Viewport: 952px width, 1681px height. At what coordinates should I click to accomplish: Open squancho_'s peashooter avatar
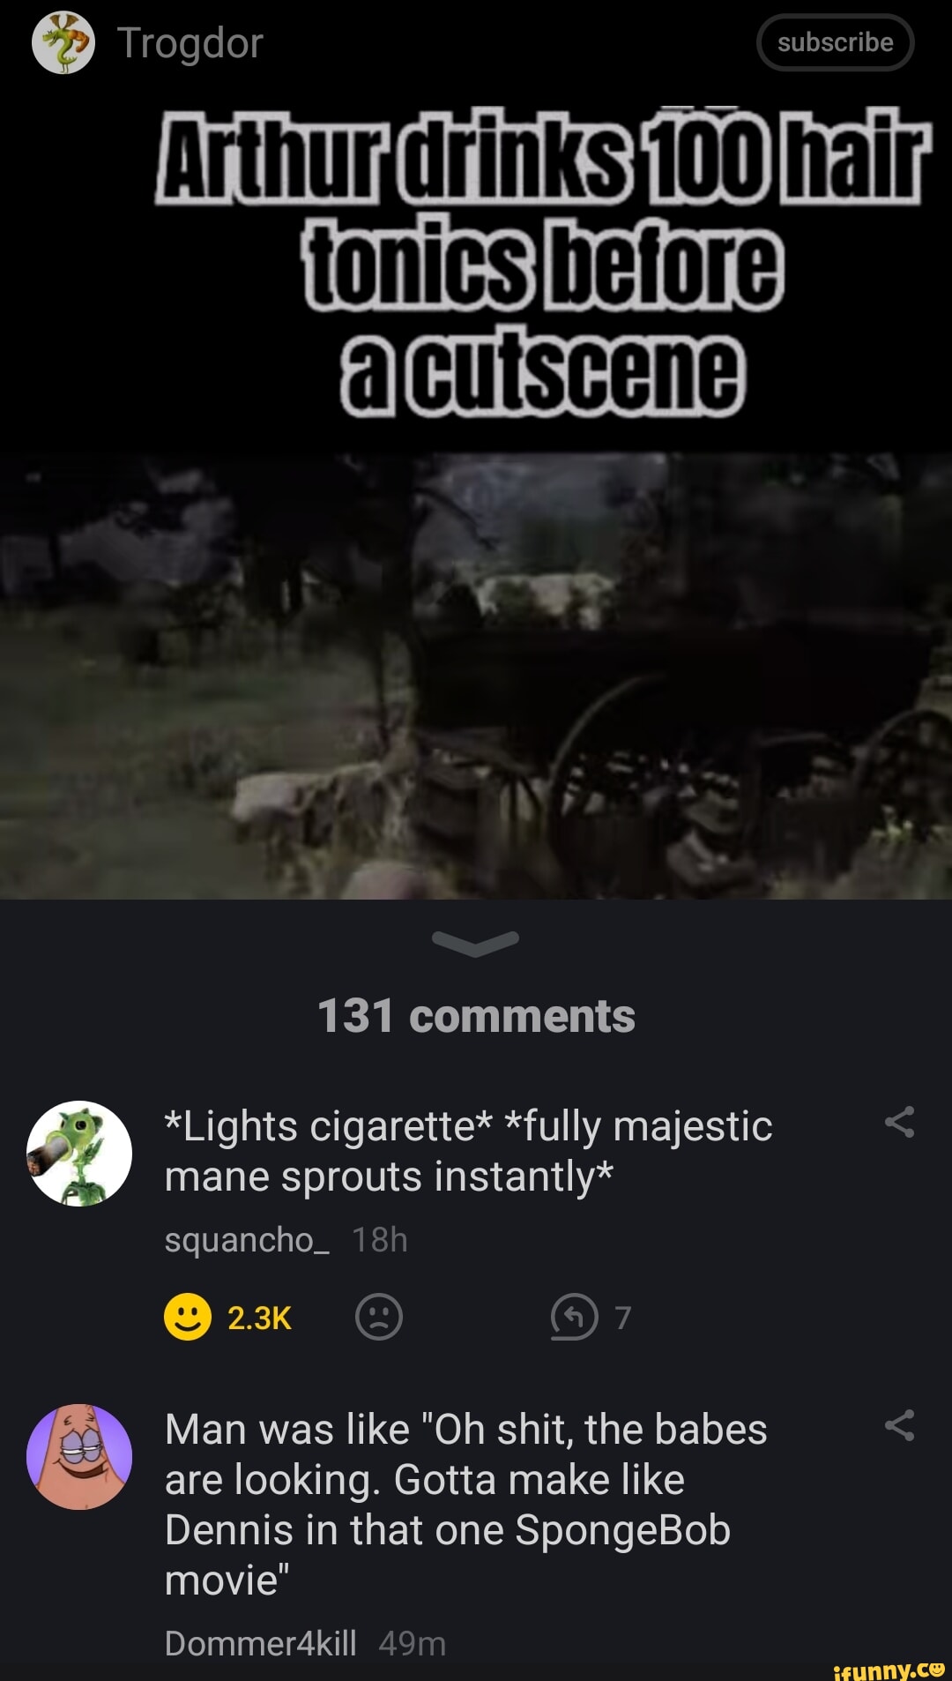(79, 1153)
